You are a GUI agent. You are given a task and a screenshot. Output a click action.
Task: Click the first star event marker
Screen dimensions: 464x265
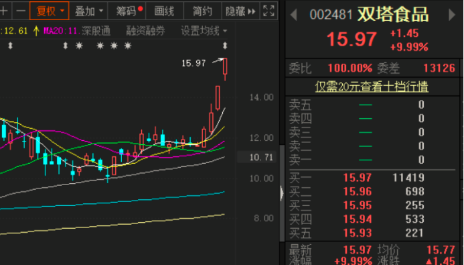pyautogui.click(x=79, y=46)
